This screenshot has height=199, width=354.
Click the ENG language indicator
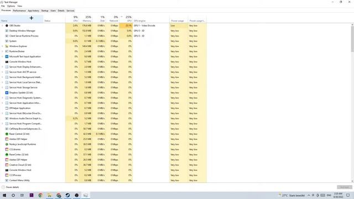(329, 195)
